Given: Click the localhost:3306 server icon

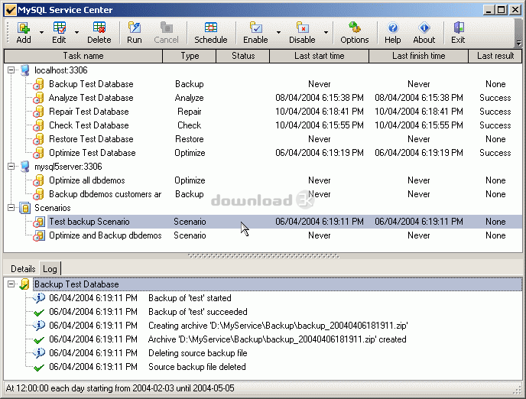Looking at the screenshot, I should pos(24,70).
